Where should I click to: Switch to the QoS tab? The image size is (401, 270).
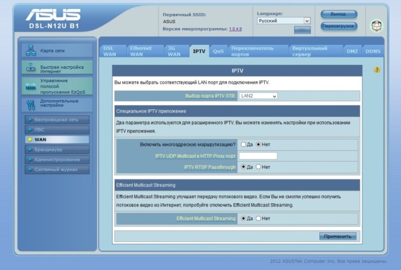click(218, 51)
